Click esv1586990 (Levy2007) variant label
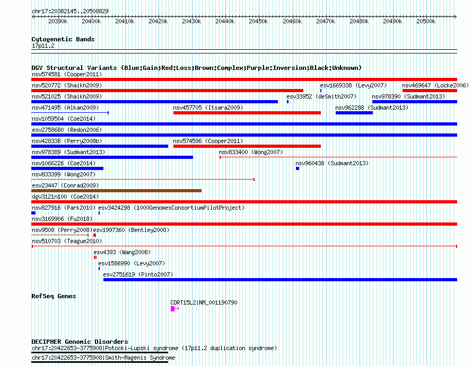The height and width of the screenshot is (366, 472). click(132, 263)
